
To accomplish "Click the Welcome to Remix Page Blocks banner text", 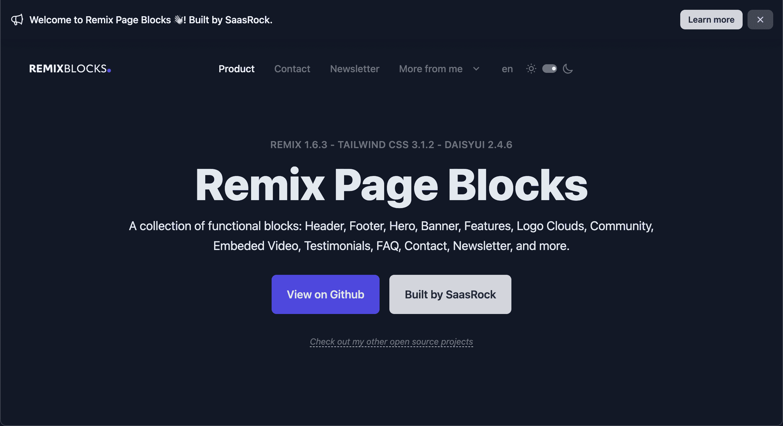I will point(151,20).
